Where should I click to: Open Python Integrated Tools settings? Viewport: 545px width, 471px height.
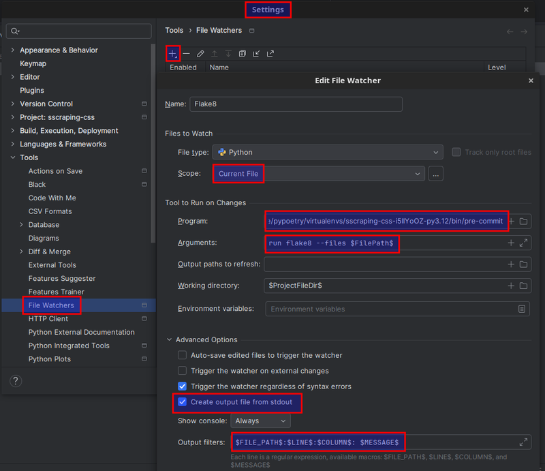point(69,346)
